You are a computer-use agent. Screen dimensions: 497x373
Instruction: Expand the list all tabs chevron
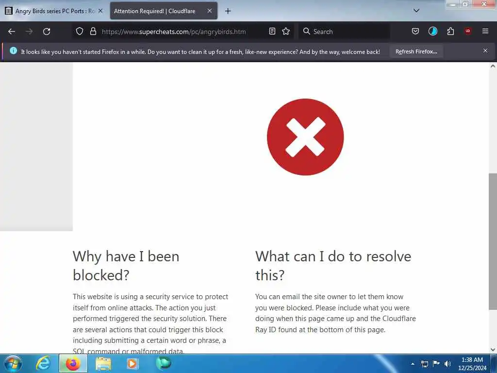point(416,11)
